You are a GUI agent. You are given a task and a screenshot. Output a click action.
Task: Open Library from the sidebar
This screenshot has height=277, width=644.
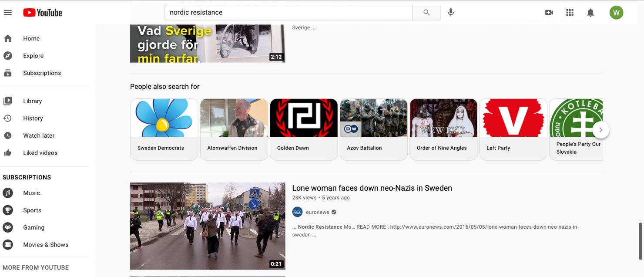pyautogui.click(x=33, y=101)
